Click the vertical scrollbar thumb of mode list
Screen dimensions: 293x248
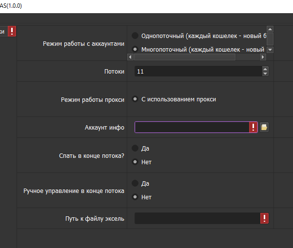[x=270, y=39]
